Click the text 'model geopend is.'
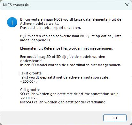Viewport: 132px width, 125px height. 35,40
